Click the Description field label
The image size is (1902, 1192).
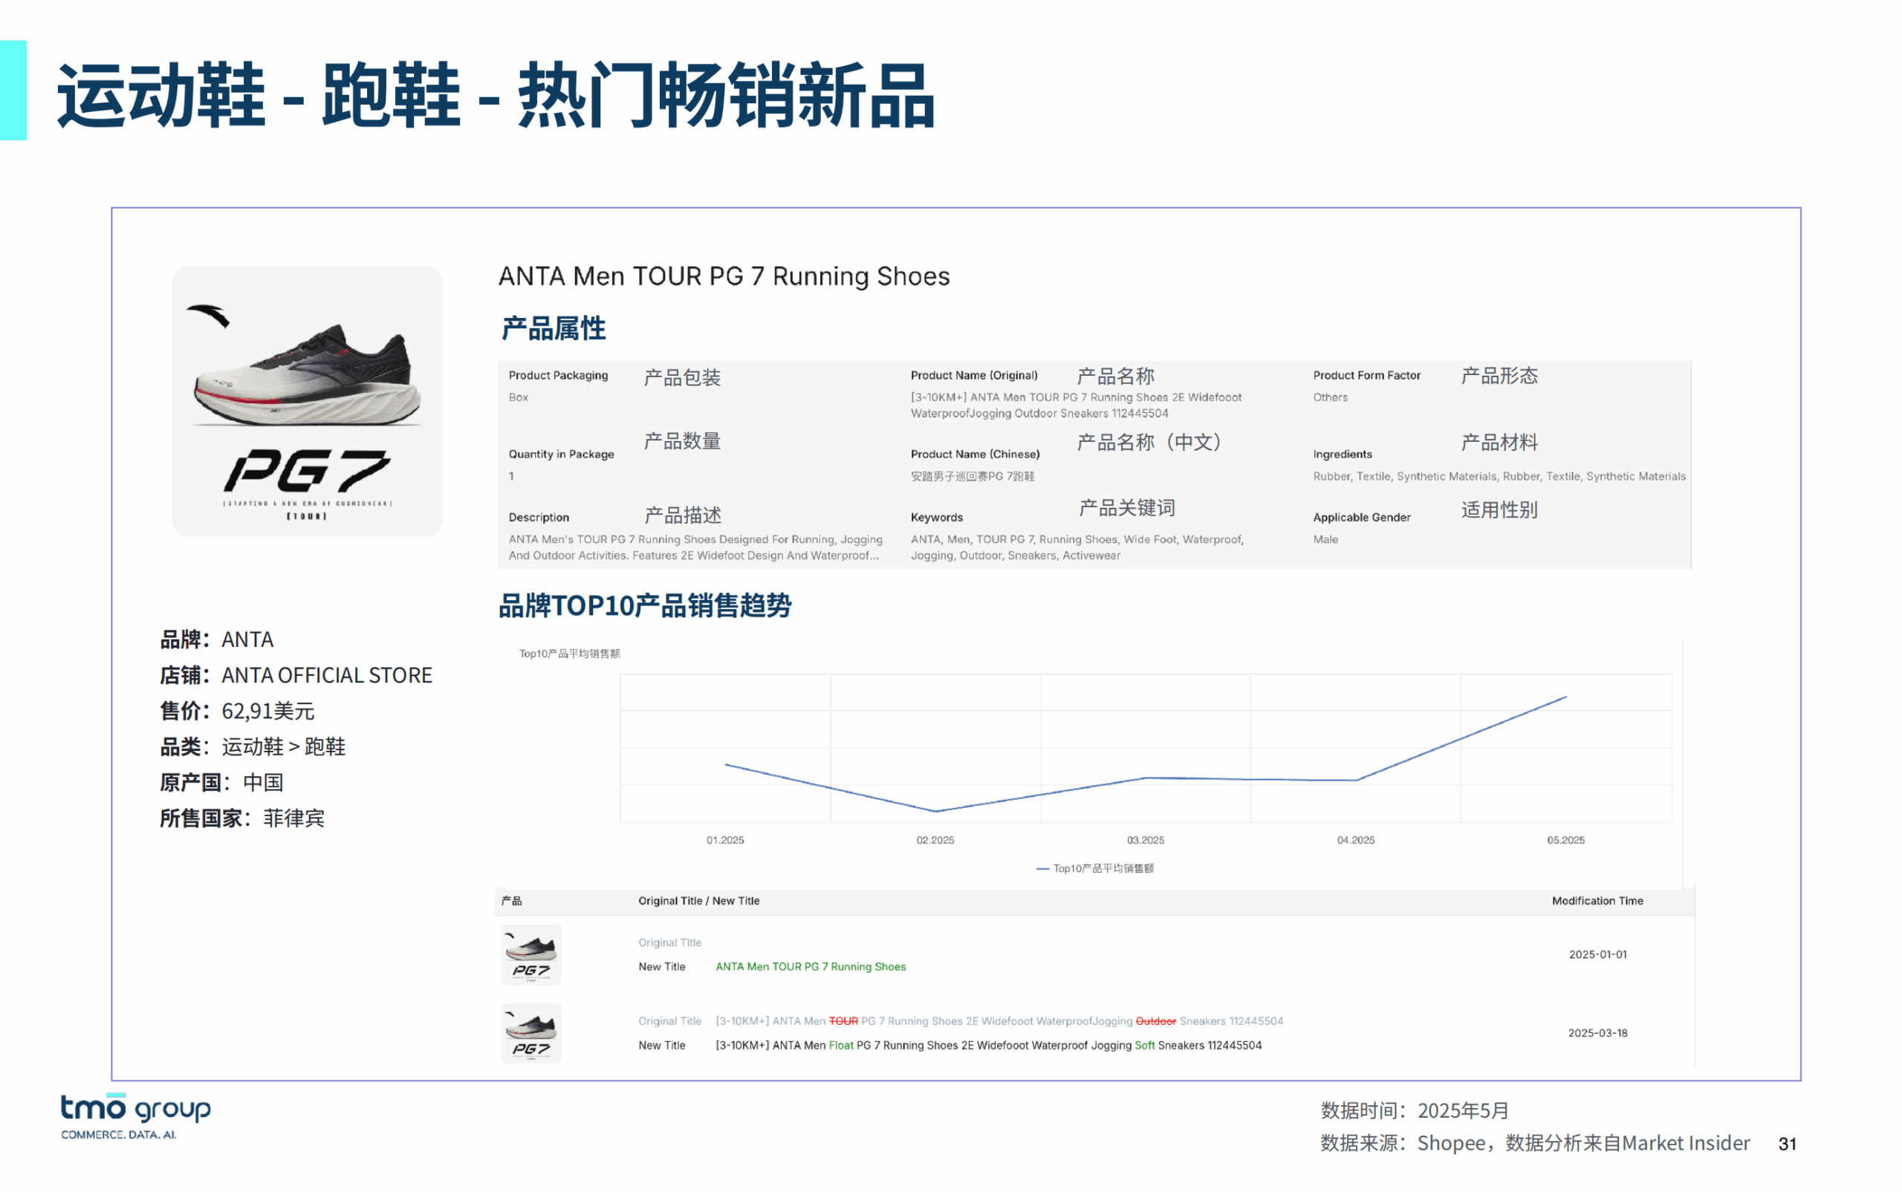click(x=539, y=517)
